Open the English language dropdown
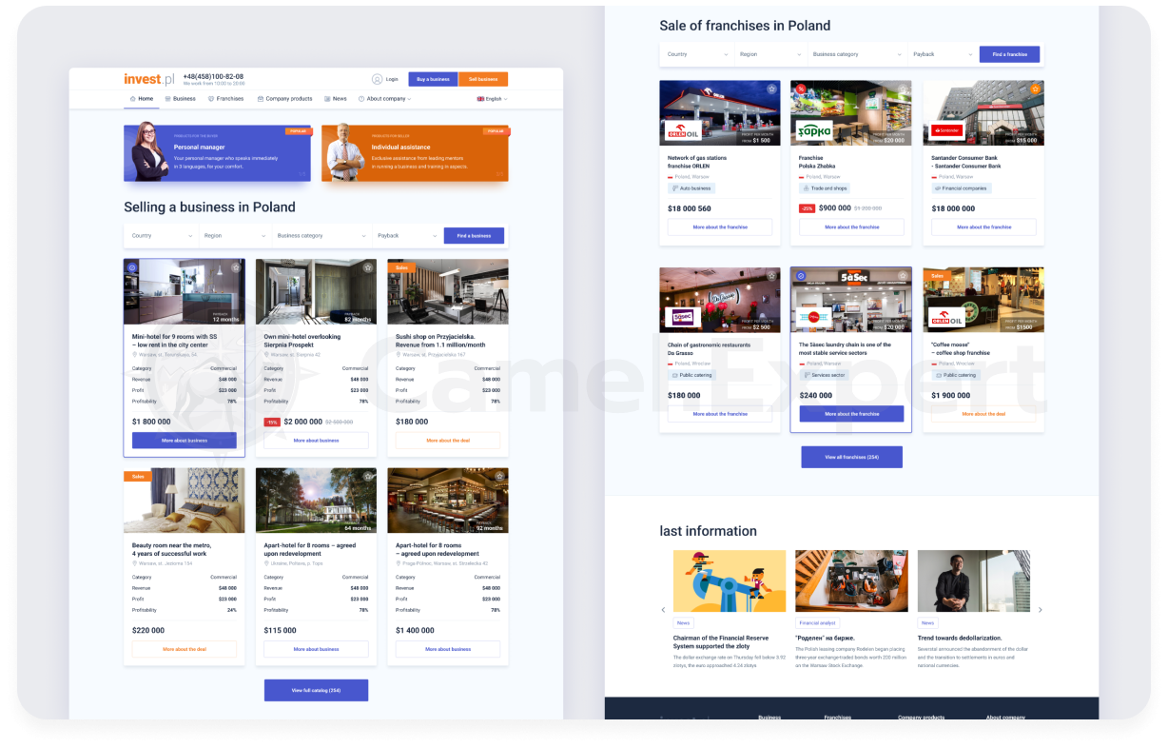The height and width of the screenshot is (748, 1168). [x=492, y=99]
